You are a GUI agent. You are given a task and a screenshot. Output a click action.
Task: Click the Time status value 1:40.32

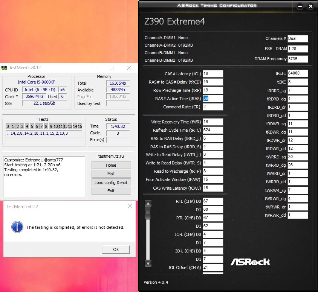[118, 126]
